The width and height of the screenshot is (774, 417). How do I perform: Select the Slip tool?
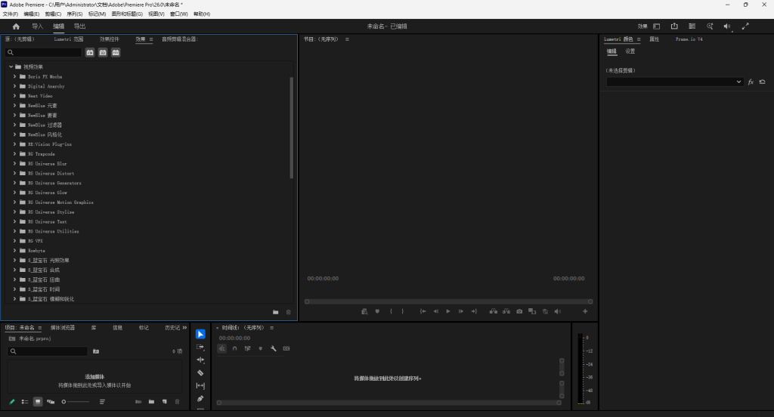coord(200,385)
